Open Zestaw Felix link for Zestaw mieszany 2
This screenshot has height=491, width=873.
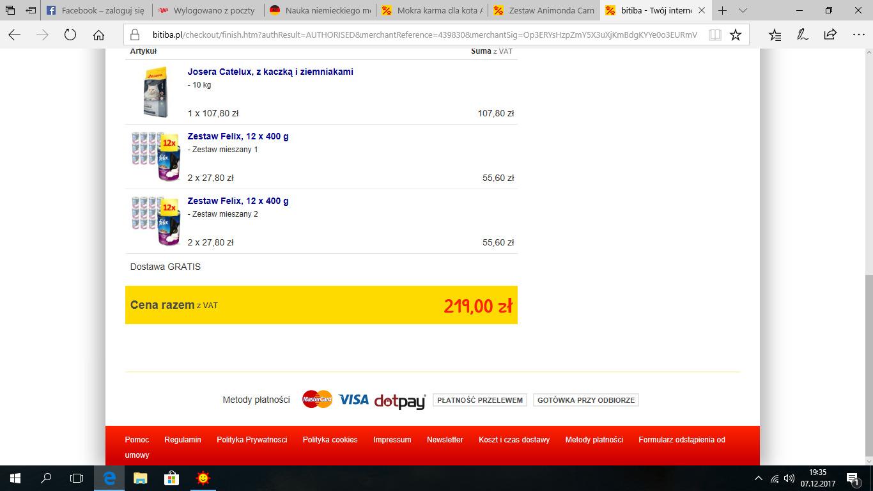click(x=238, y=201)
